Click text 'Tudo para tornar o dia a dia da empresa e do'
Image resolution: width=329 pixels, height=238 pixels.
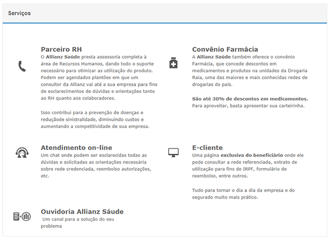[243, 191]
